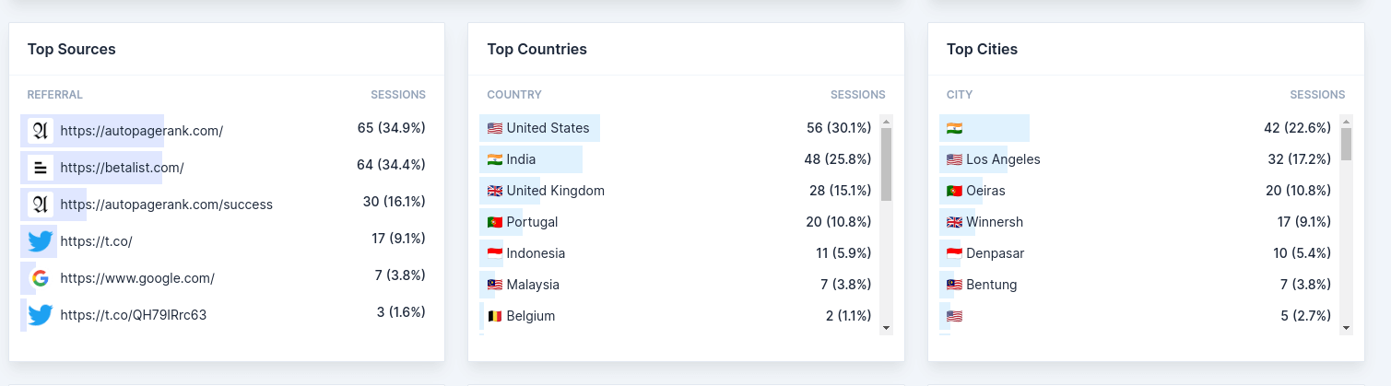1391x386 pixels.
Task: Click the Top Sources card title
Action: tap(72, 50)
